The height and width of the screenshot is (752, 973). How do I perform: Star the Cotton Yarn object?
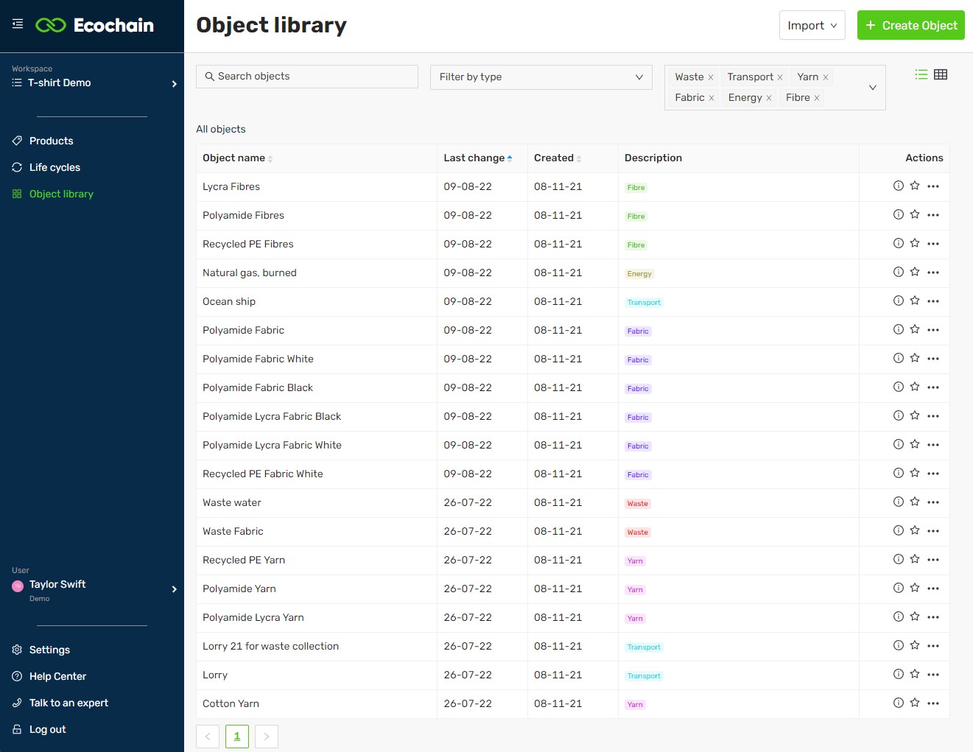[x=915, y=703]
